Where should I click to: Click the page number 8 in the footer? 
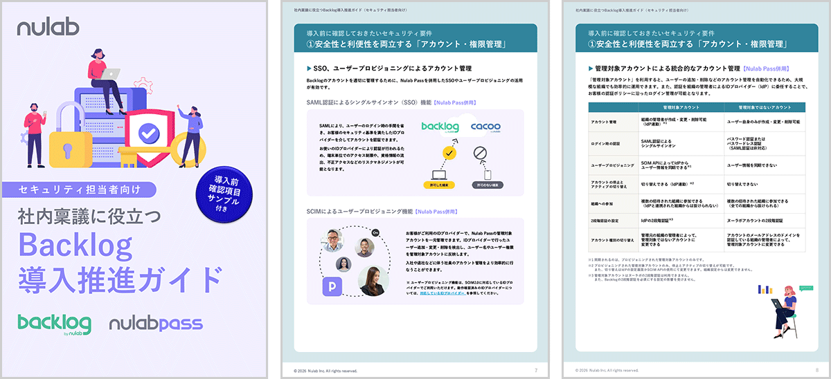click(817, 371)
